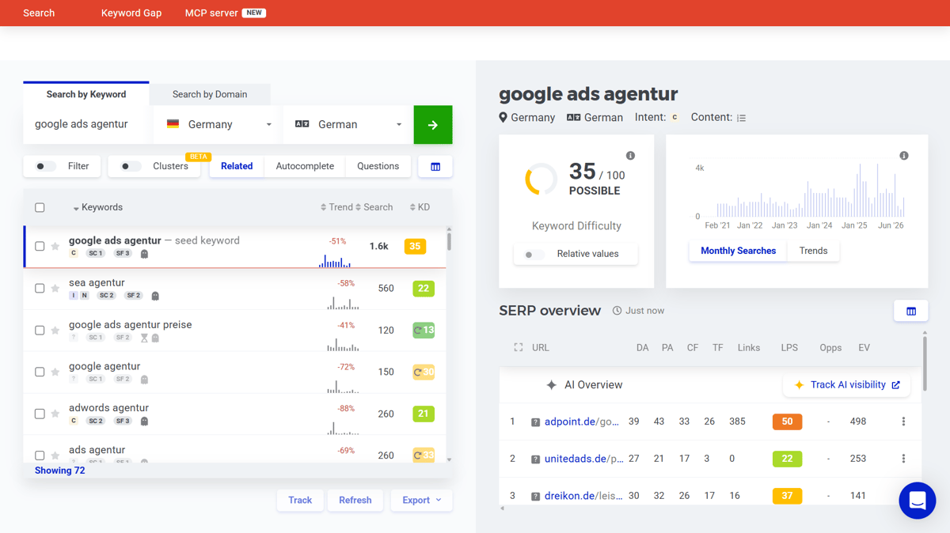The image size is (950, 533).
Task: Open keyword table column settings icon
Action: point(435,167)
